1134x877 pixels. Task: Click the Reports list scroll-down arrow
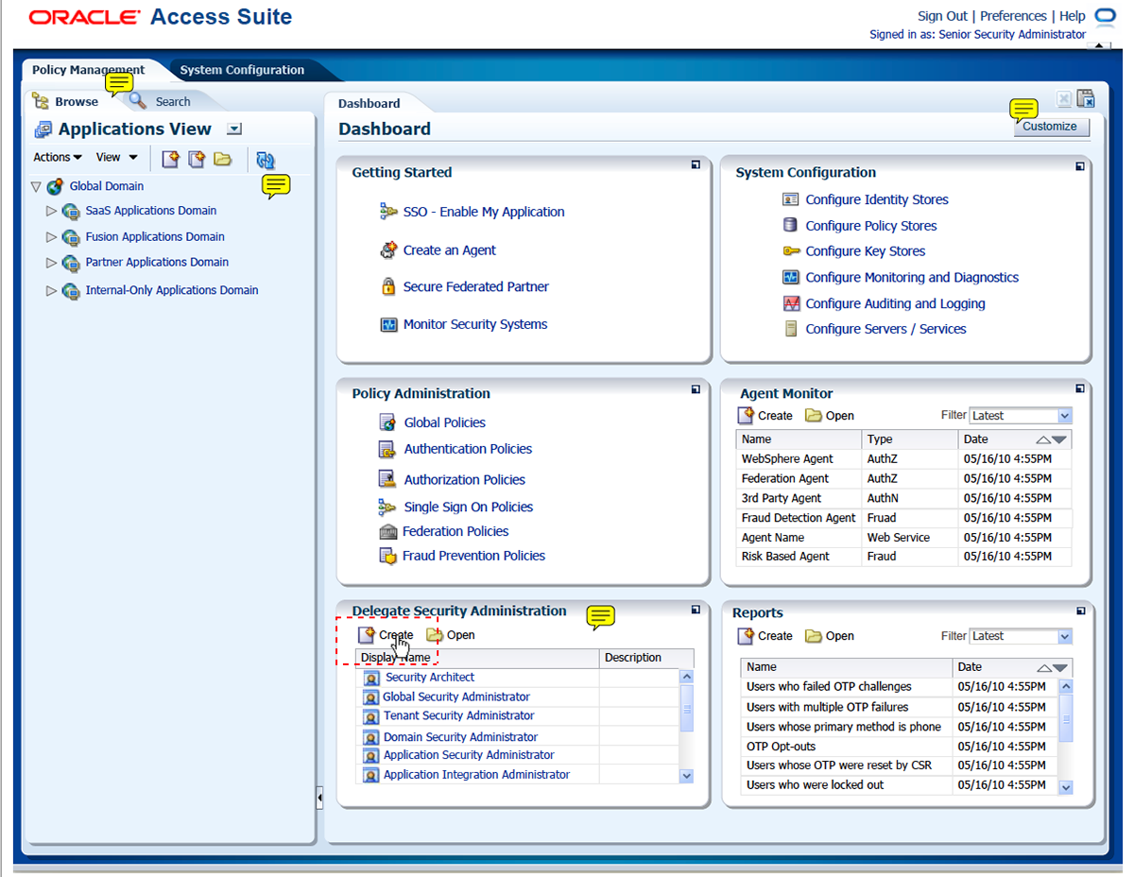pos(1066,787)
